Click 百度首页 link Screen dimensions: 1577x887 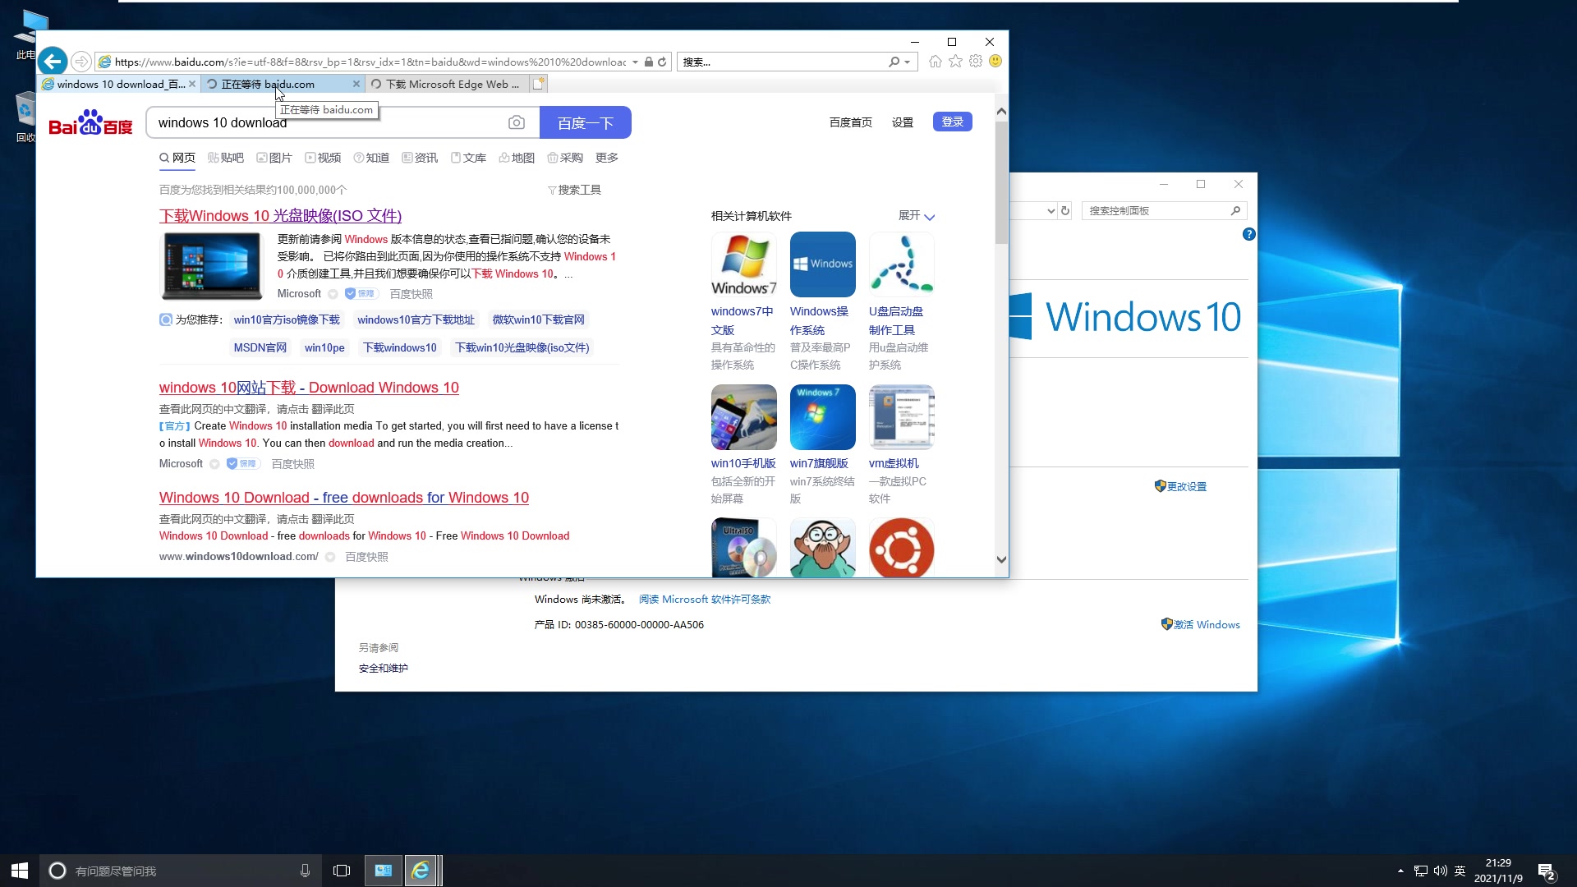(x=851, y=122)
